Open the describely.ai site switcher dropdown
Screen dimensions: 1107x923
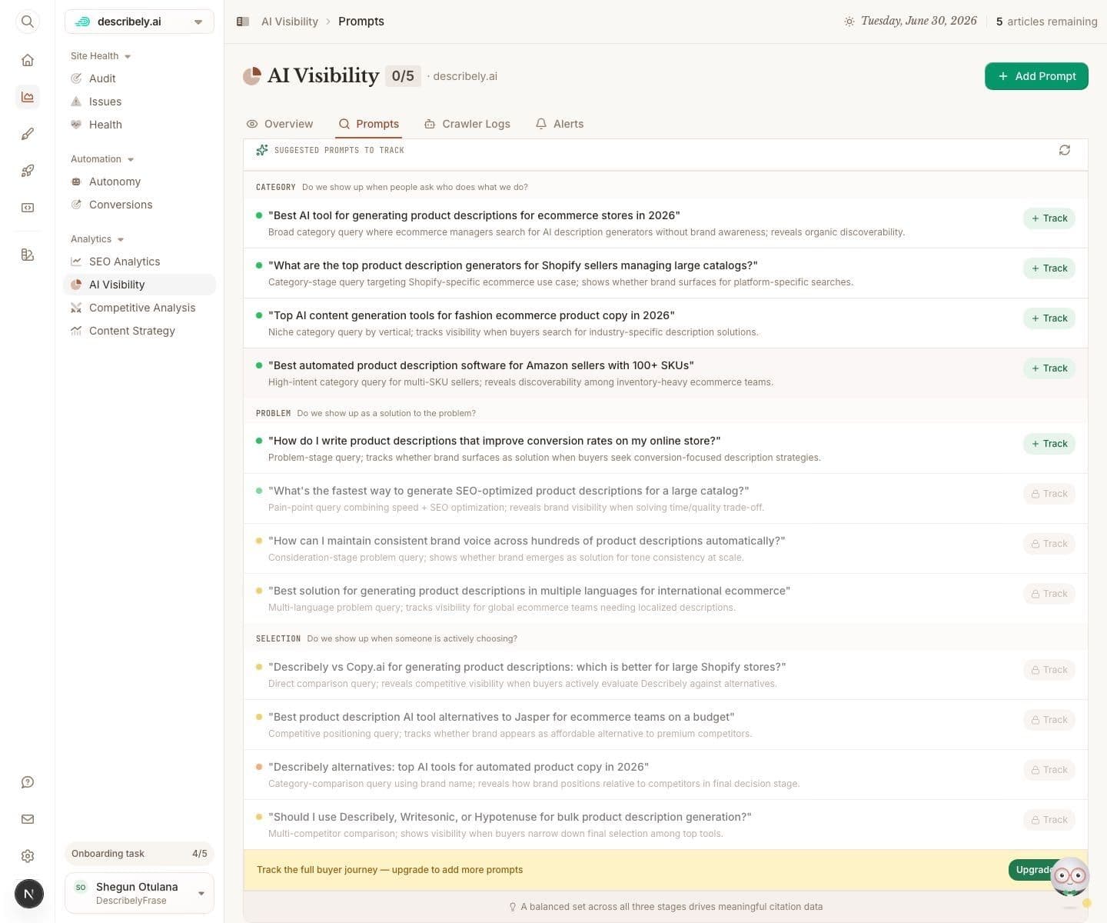click(139, 22)
